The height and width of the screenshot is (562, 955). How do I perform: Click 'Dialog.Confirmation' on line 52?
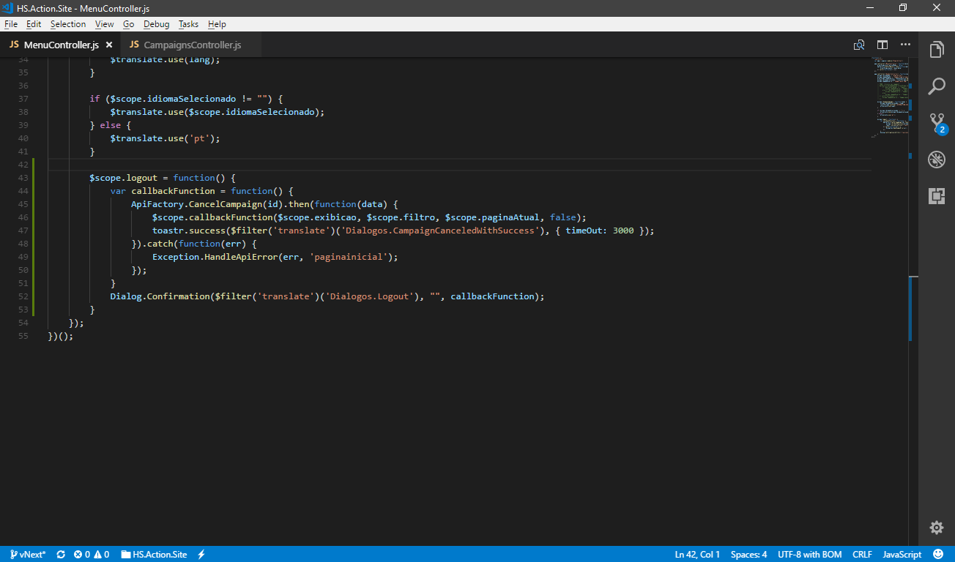(x=160, y=296)
